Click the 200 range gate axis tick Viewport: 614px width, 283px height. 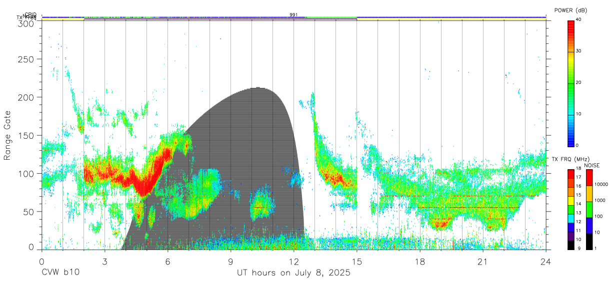pos(26,97)
